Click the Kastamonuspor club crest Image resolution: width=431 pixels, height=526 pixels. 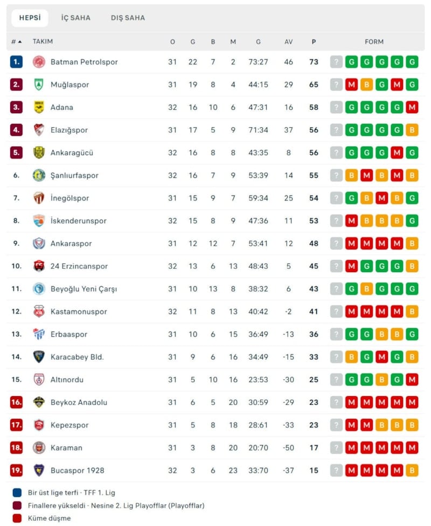[x=39, y=312]
